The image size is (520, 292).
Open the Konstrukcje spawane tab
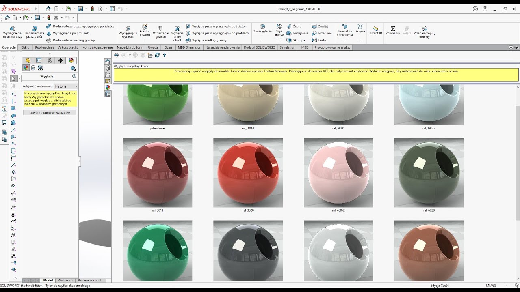click(97, 47)
